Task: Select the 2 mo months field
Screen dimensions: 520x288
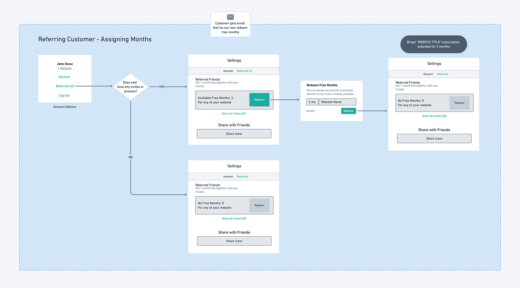Action: 312,102
